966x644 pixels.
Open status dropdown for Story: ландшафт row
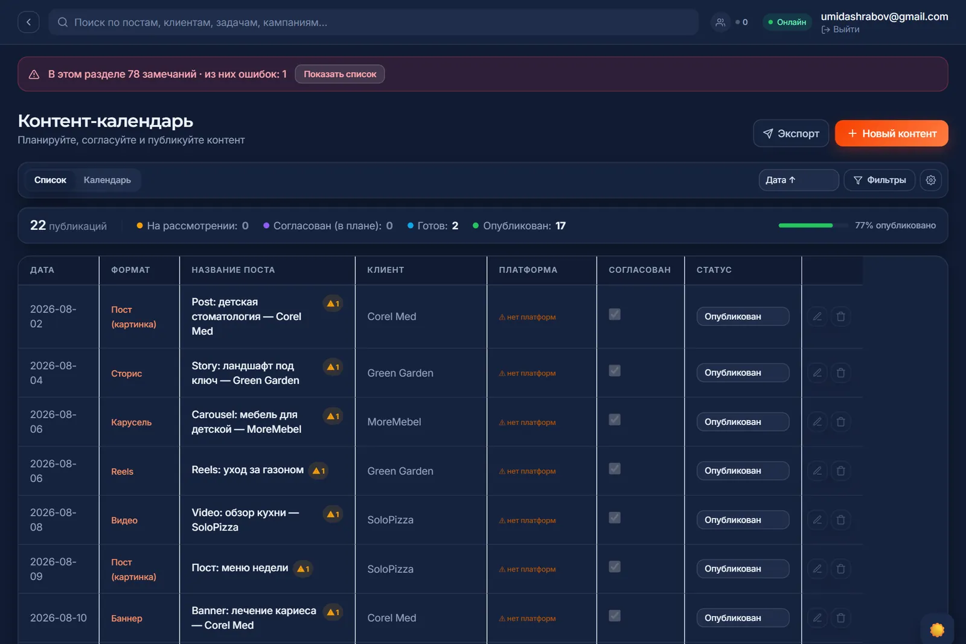[743, 373]
